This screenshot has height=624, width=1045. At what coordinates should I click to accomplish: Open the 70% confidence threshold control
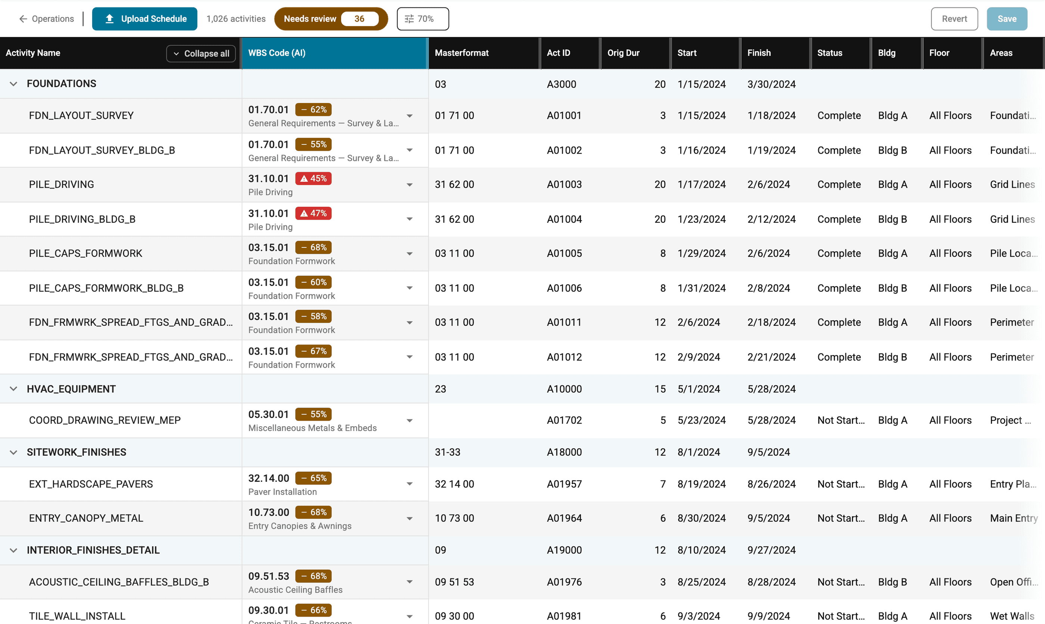(x=422, y=19)
